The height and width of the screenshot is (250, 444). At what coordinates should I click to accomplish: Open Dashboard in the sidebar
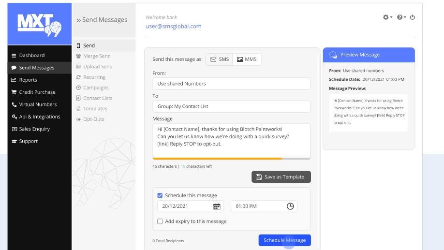tap(32, 56)
